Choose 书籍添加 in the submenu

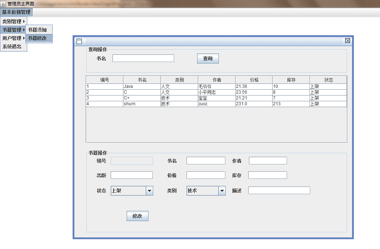coord(39,30)
